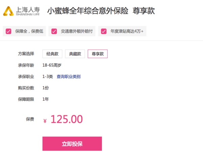Open the 查询职业类别 link
Screen dimensions: 203x157
tap(69, 76)
